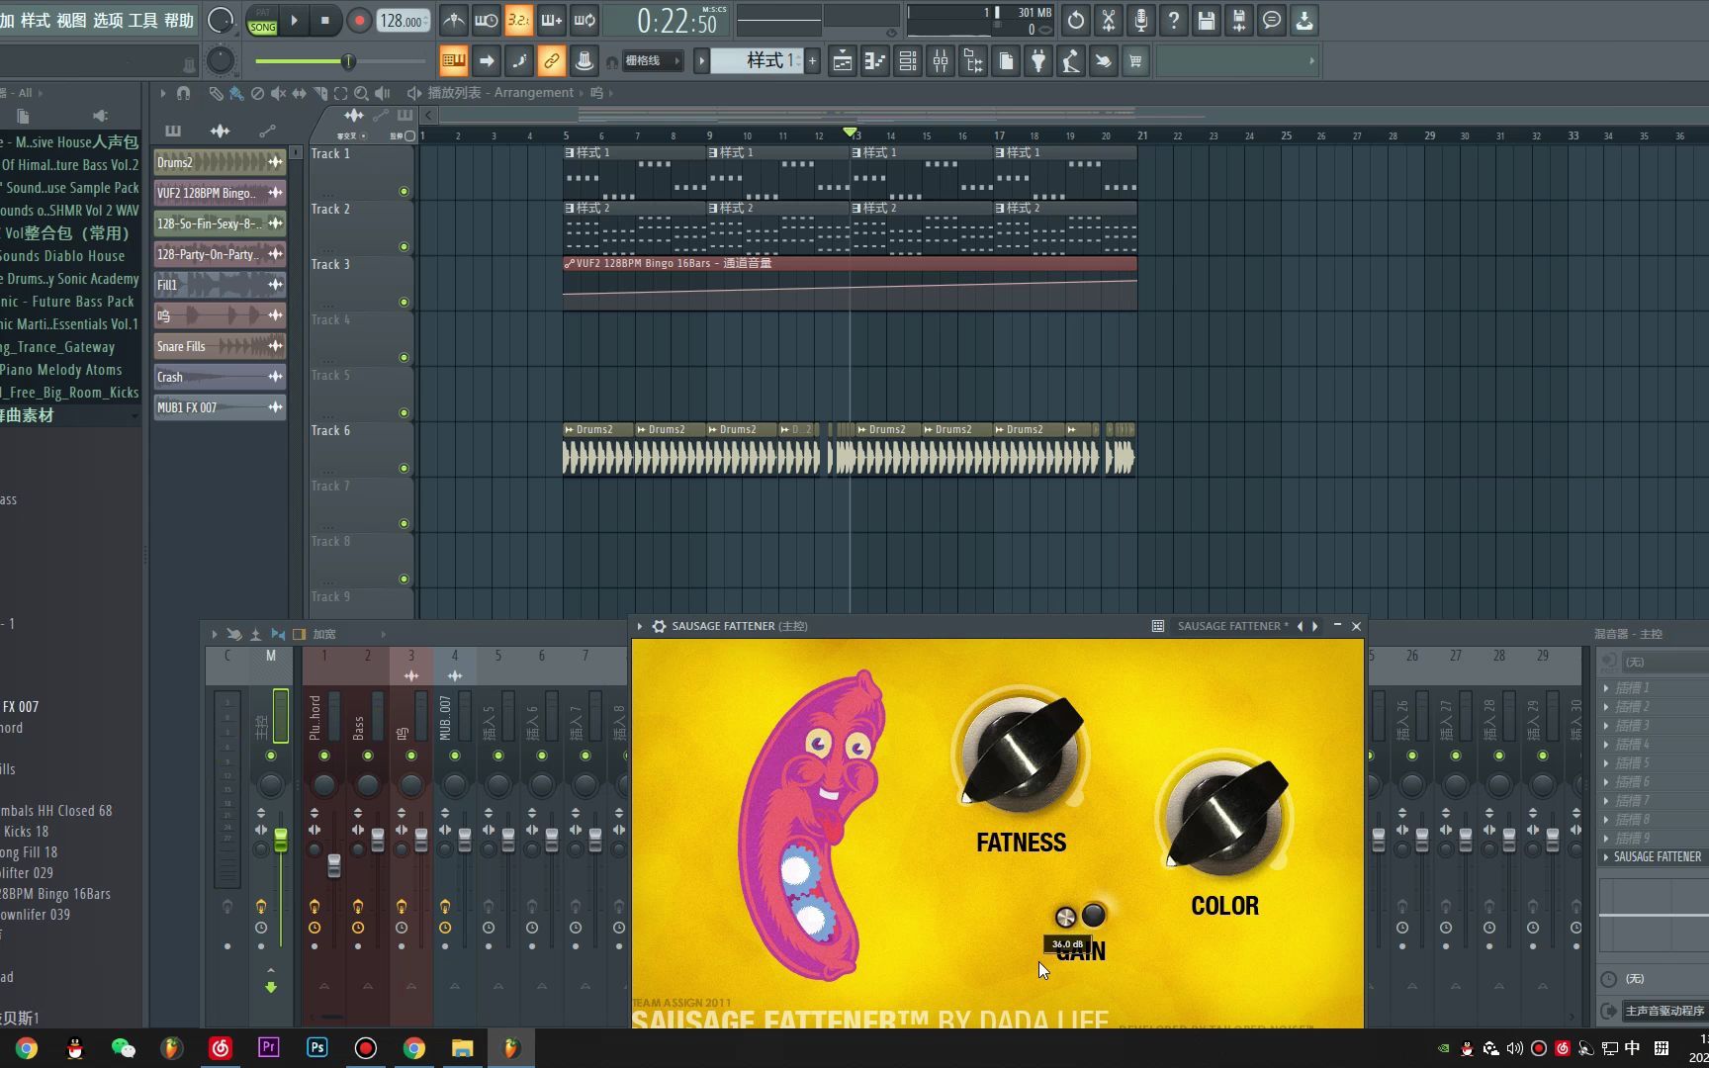Toggle Track 6 mute green light
Screen dimensions: 1709x1068
click(404, 468)
